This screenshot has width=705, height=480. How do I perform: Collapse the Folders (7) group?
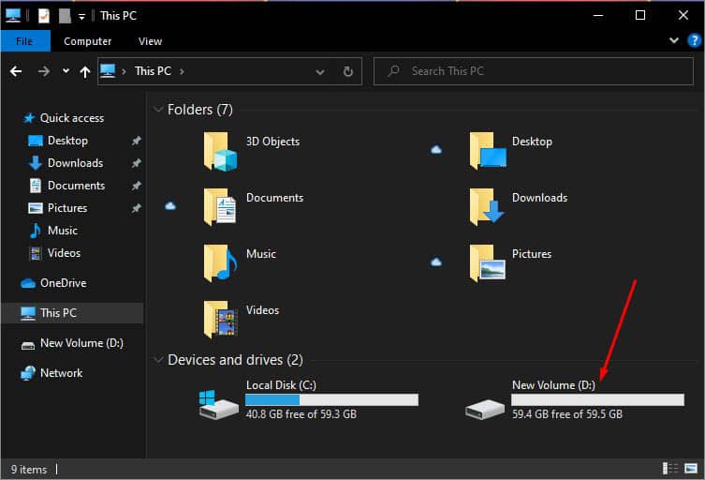coord(158,109)
